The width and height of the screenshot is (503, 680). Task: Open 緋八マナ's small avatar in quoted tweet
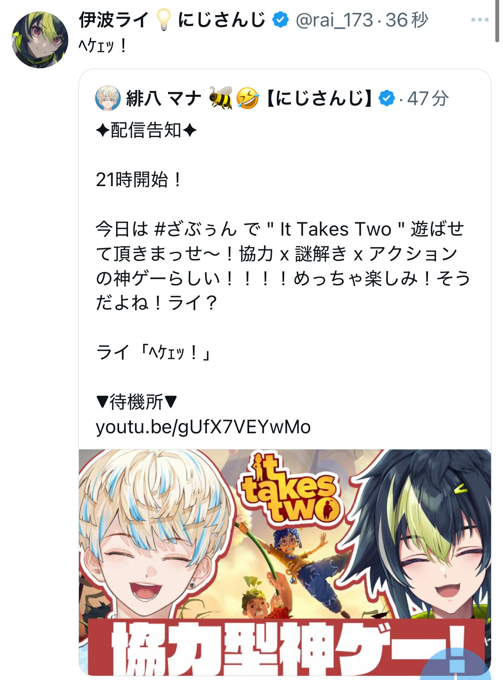point(108,98)
